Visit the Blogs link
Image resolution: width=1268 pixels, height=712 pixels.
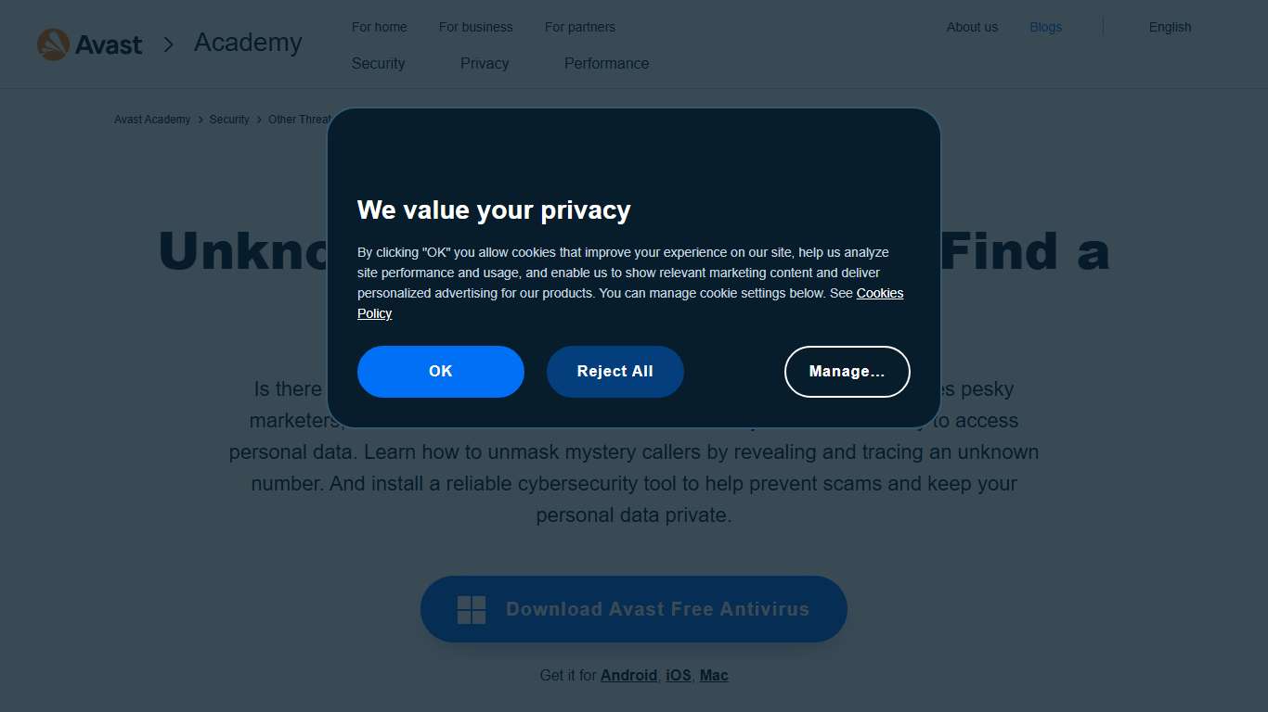(x=1045, y=27)
